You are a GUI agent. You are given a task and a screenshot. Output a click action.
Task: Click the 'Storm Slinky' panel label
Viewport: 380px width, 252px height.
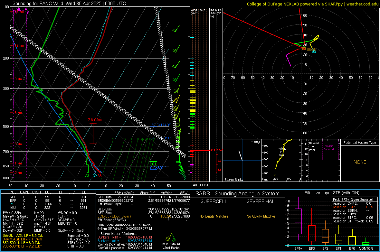[233, 180]
